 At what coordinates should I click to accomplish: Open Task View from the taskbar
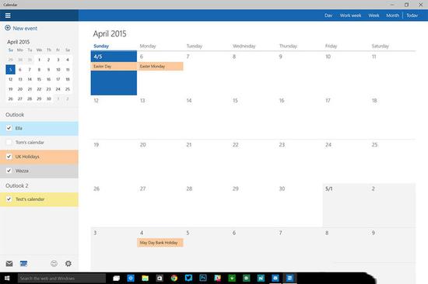click(x=117, y=278)
